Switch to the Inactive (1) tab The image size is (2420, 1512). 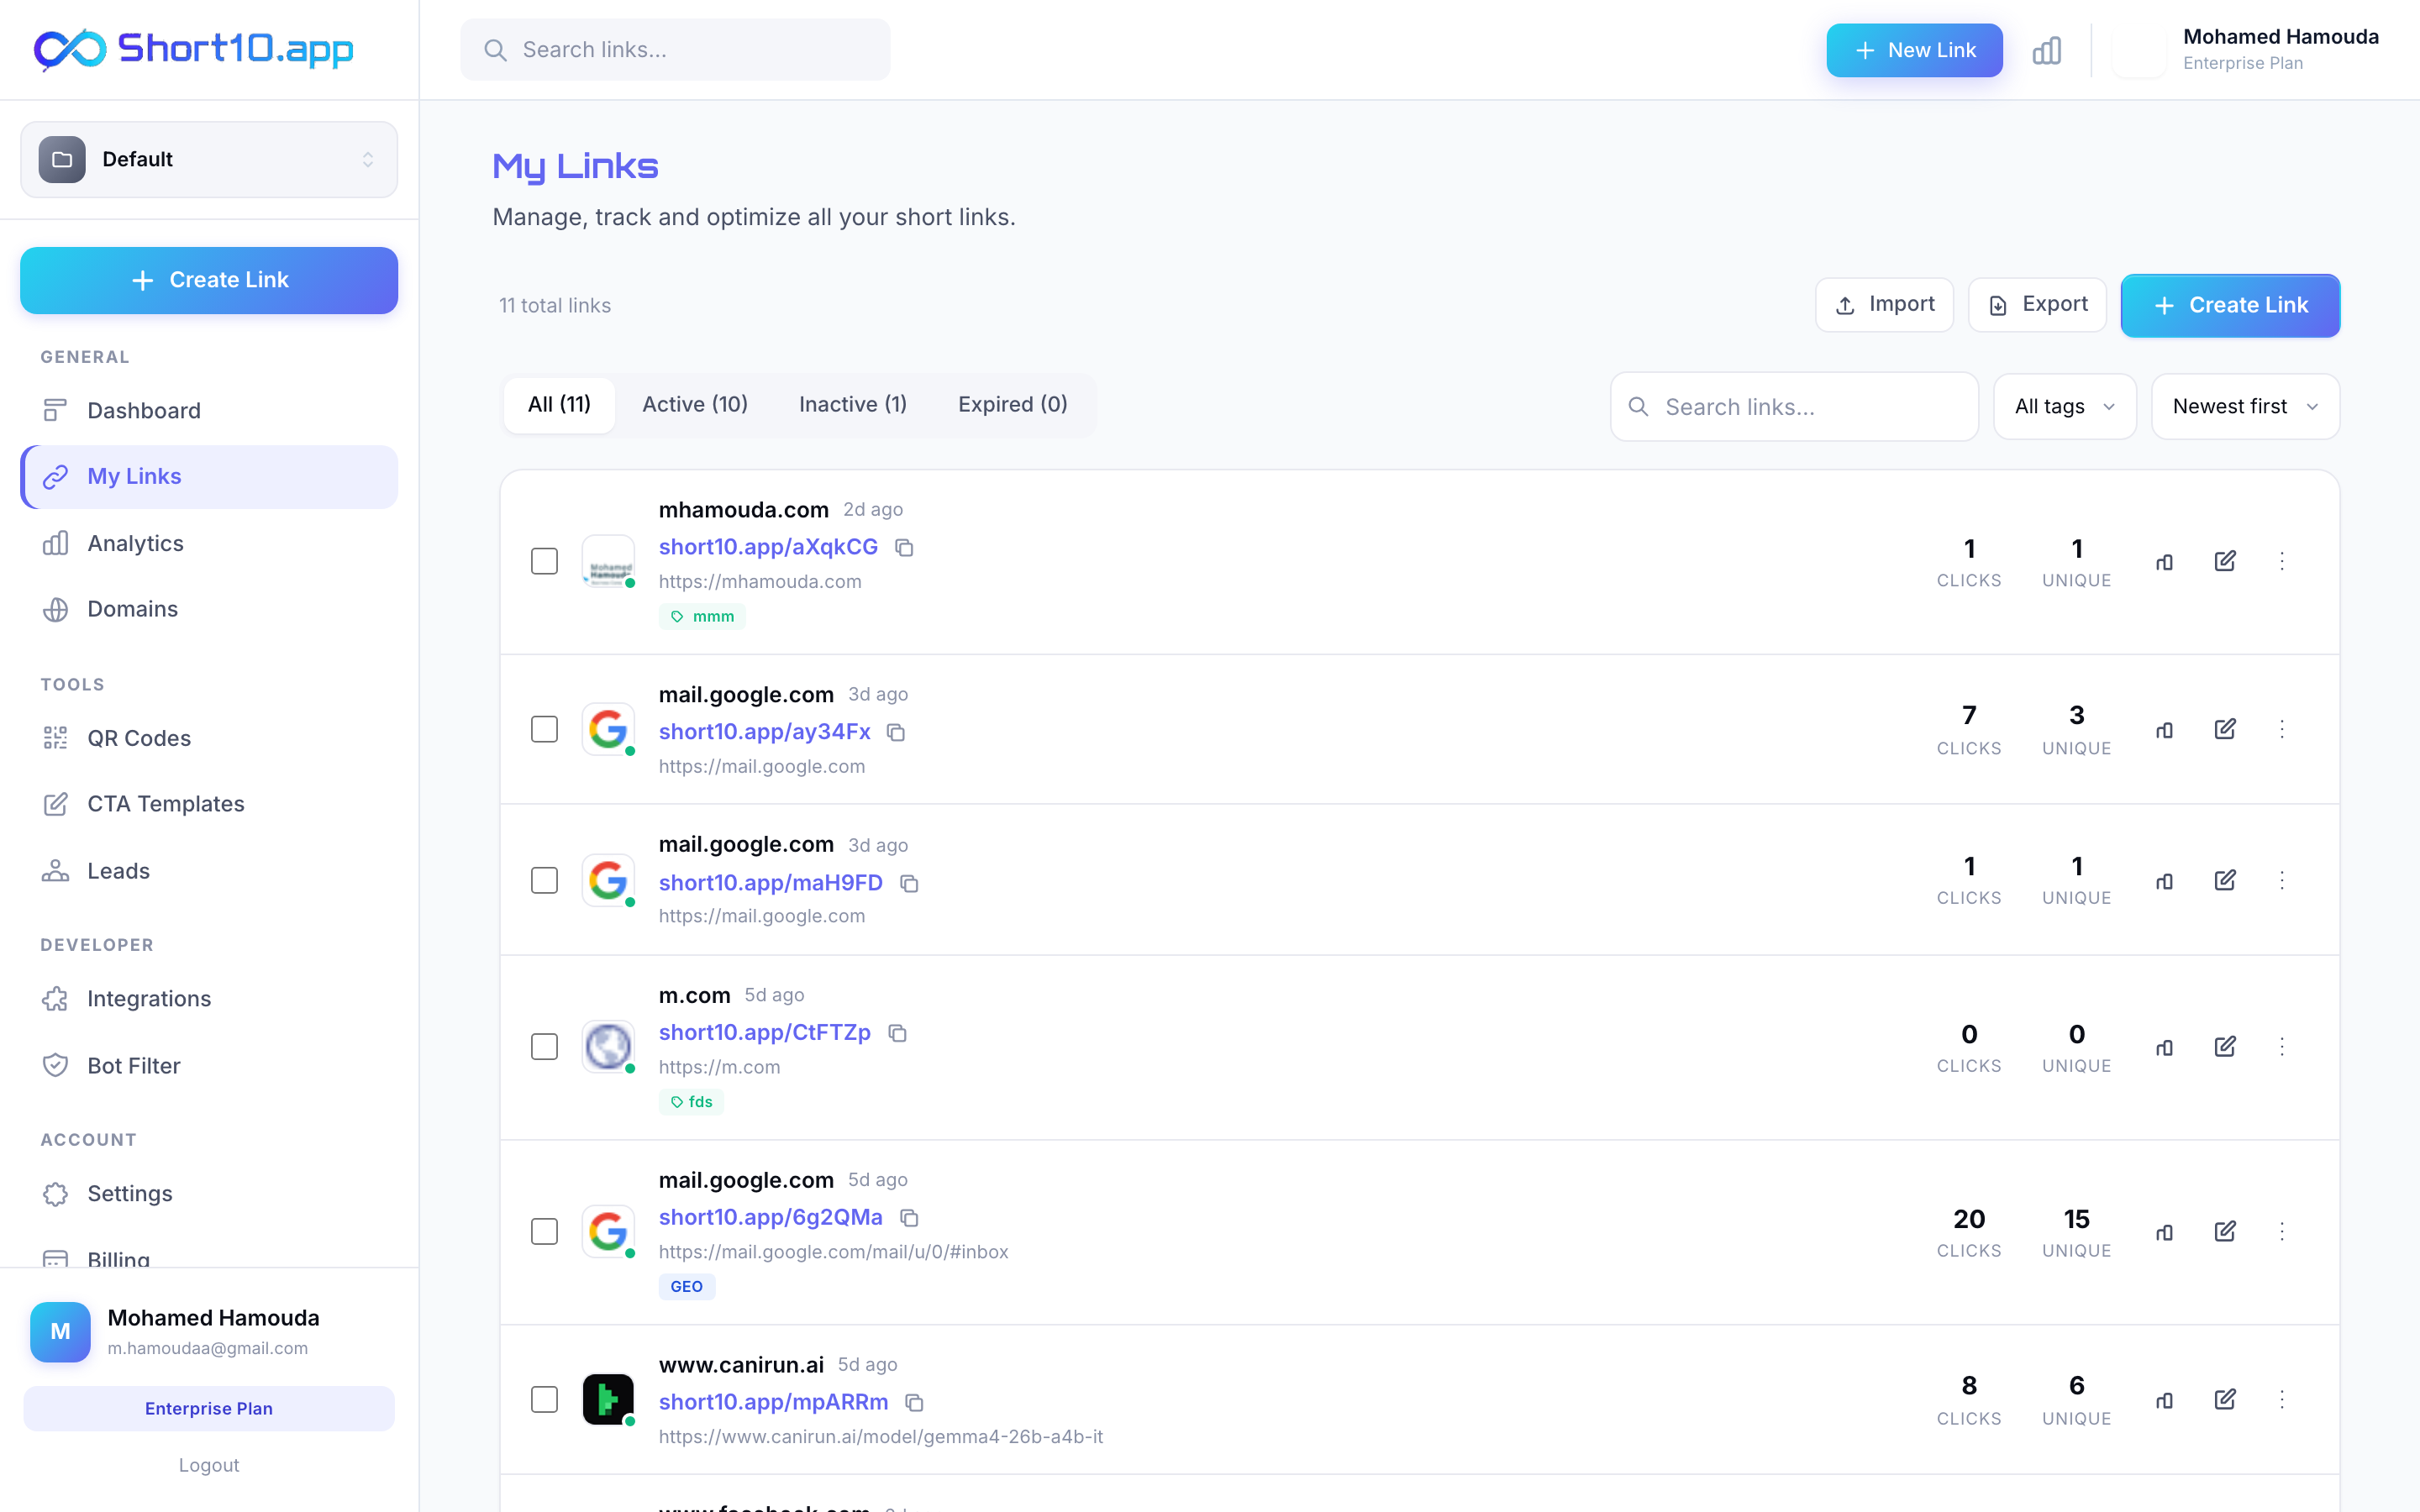pos(853,404)
